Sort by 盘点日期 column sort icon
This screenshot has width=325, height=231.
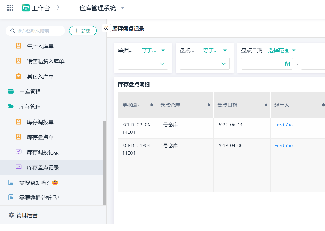[x=266, y=105]
